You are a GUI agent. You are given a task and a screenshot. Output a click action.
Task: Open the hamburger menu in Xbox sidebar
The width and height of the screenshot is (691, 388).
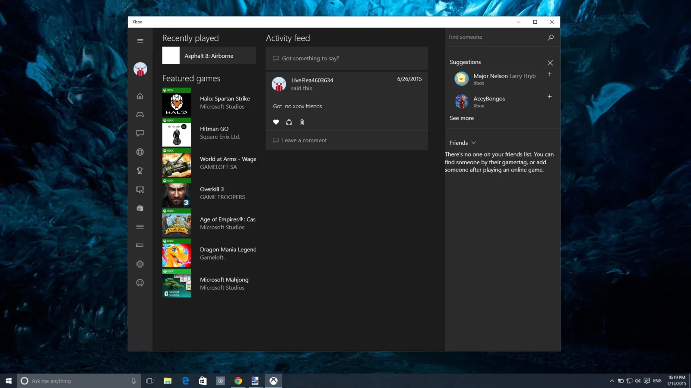click(x=140, y=41)
